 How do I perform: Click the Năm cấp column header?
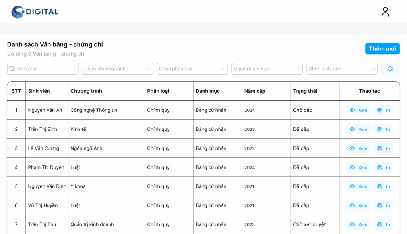255,91
